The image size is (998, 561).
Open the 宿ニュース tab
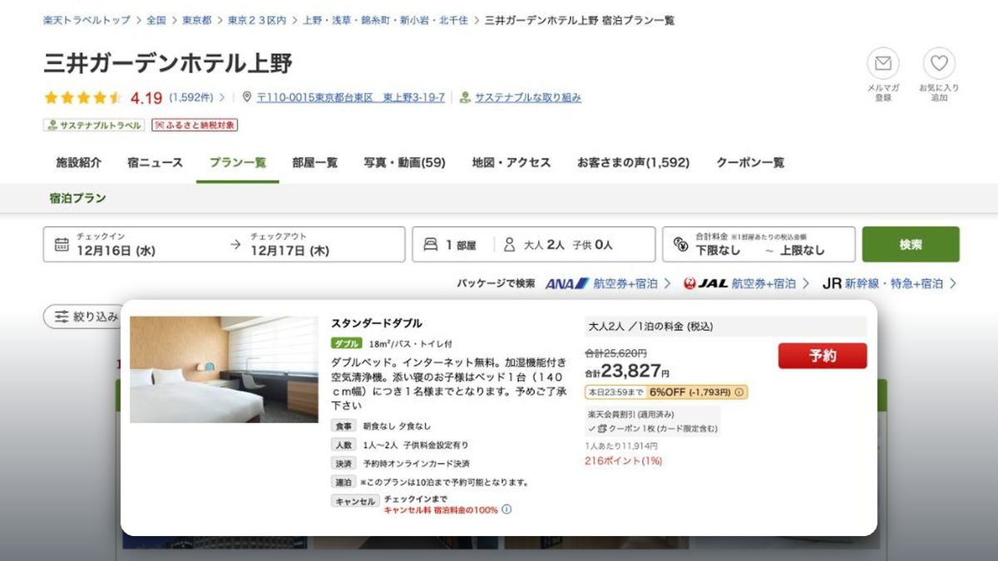point(155,163)
